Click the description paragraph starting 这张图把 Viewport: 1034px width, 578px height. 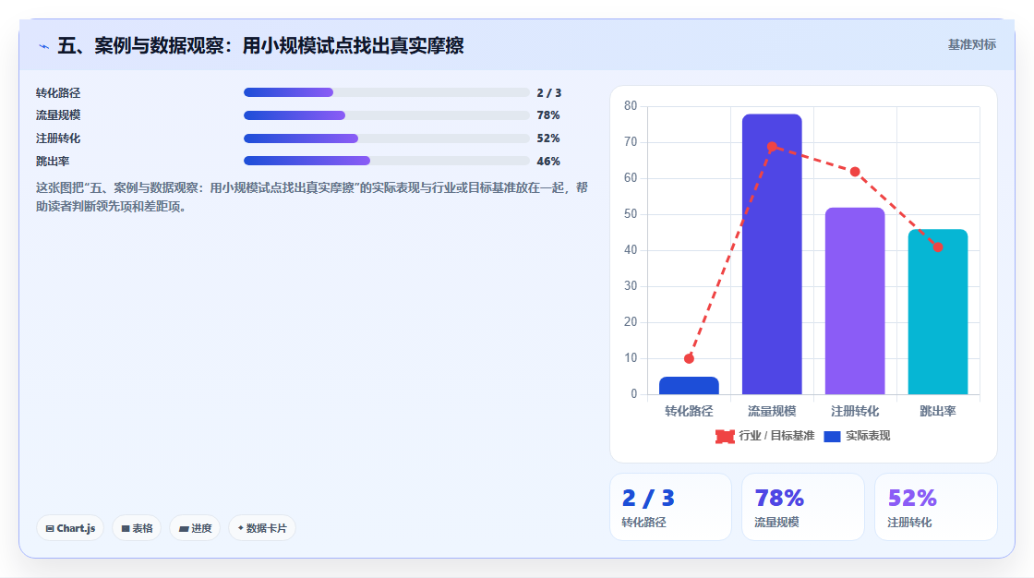[x=311, y=197]
